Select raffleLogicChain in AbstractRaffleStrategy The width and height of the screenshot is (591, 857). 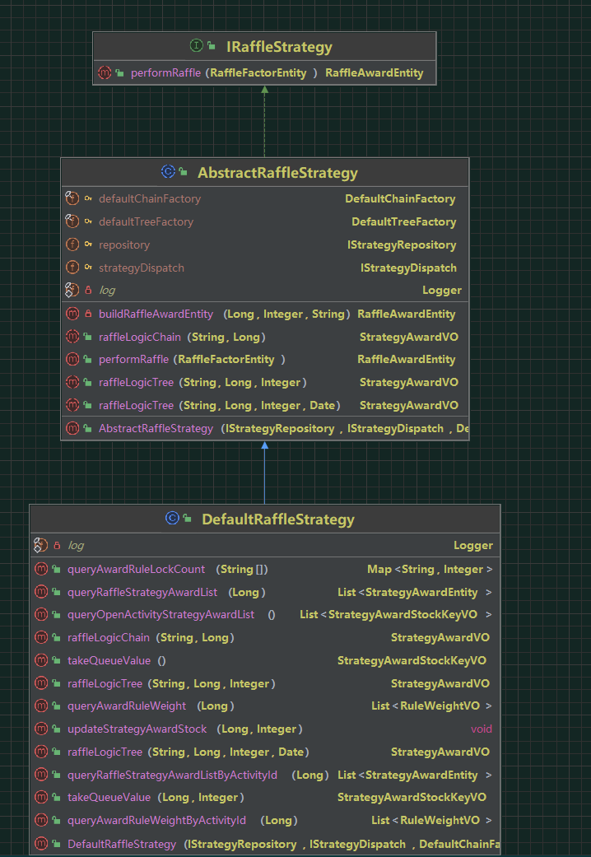140,338
